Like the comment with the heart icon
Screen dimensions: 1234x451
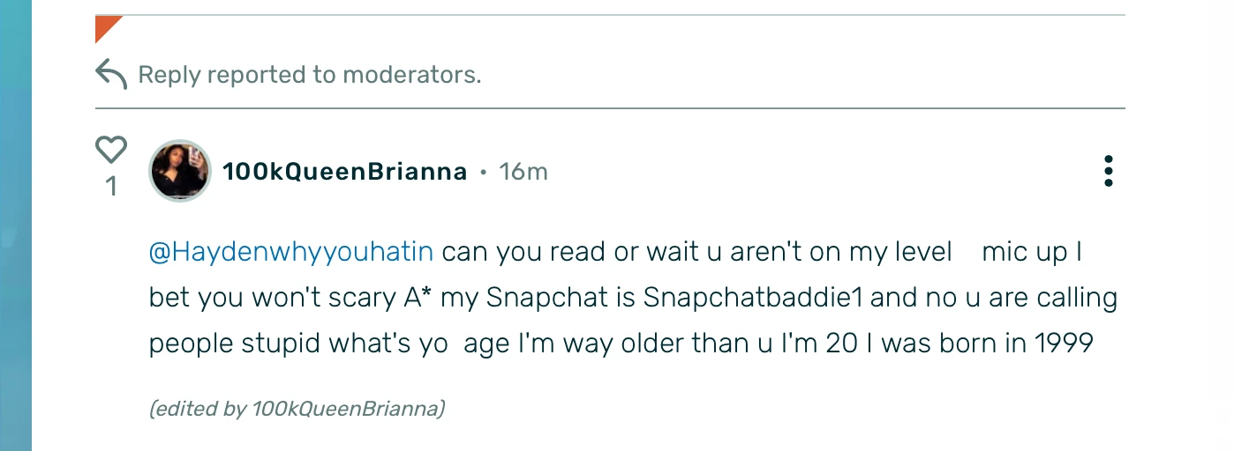point(111,150)
